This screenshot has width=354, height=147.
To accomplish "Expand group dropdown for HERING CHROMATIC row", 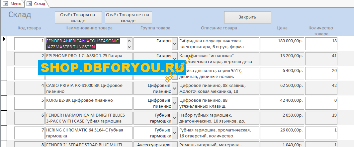I will click(175, 133).
